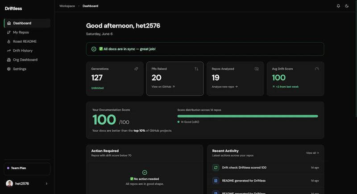The width and height of the screenshot is (357, 194).
Task: Click the het2576 avatar picture
Action: (9, 184)
